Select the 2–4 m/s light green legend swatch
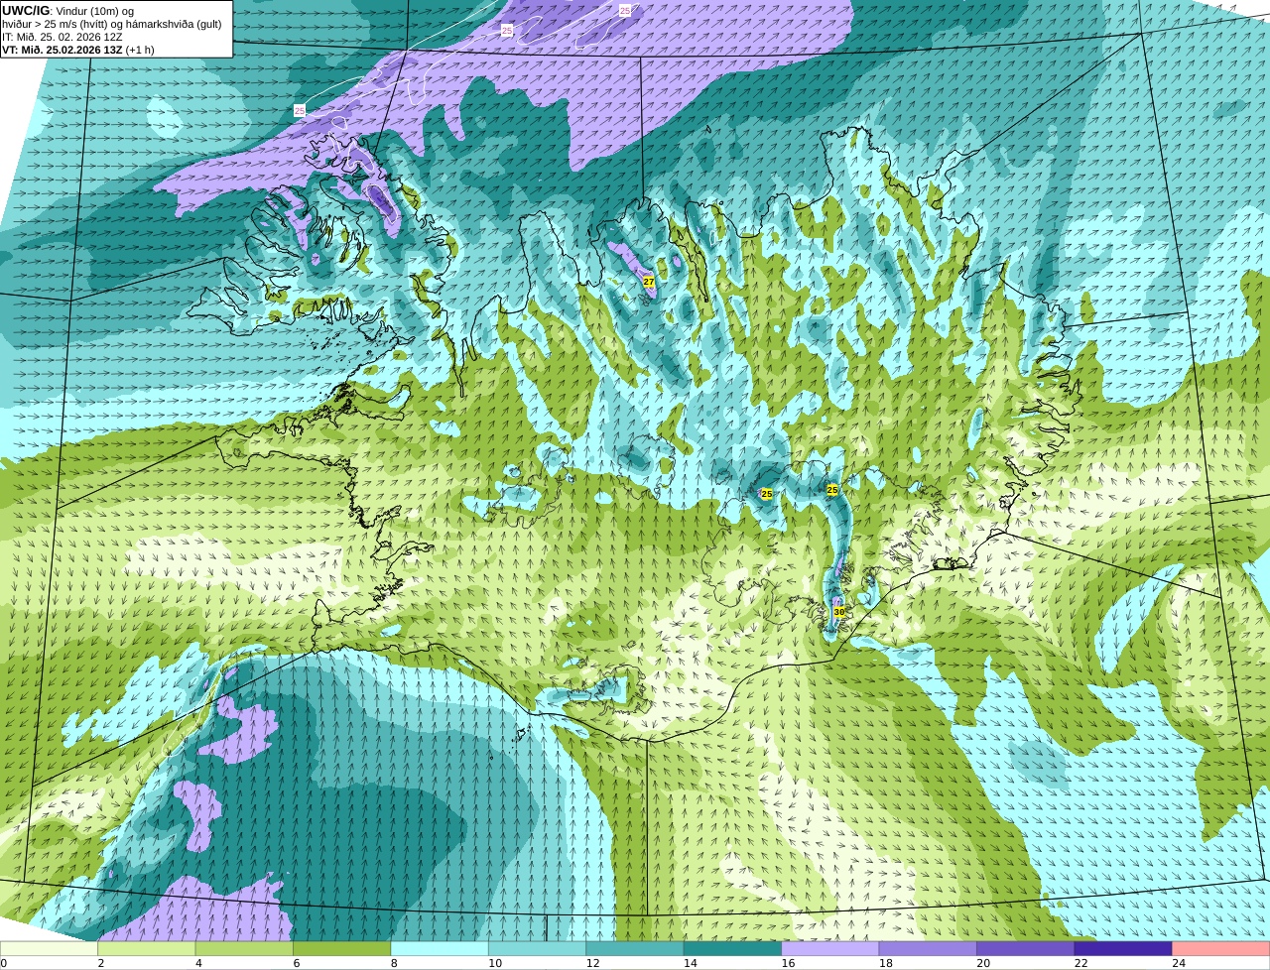The width and height of the screenshot is (1270, 970). coord(147,948)
